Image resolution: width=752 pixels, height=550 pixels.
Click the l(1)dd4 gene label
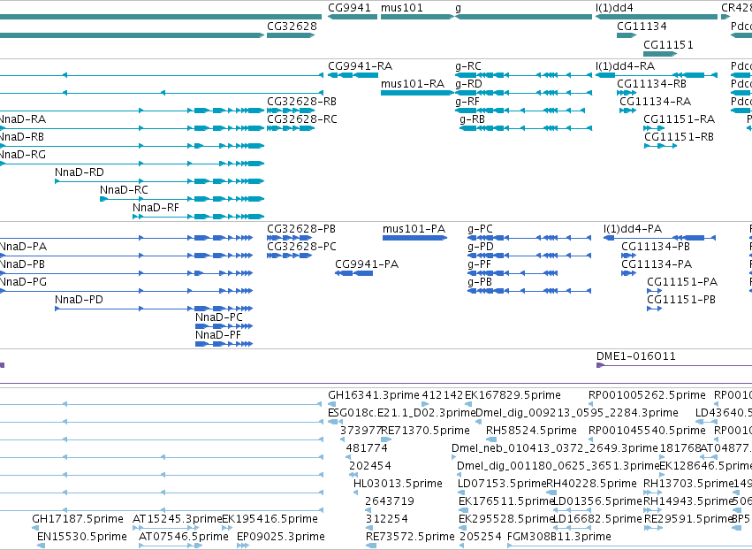(x=614, y=8)
